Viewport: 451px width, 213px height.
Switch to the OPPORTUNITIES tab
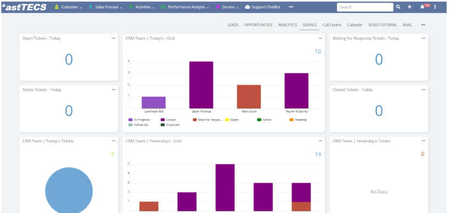coord(258,25)
